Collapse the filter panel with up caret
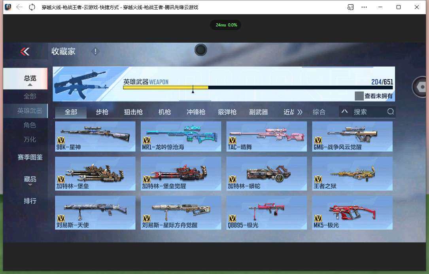This screenshot has height=274, width=429. (344, 111)
